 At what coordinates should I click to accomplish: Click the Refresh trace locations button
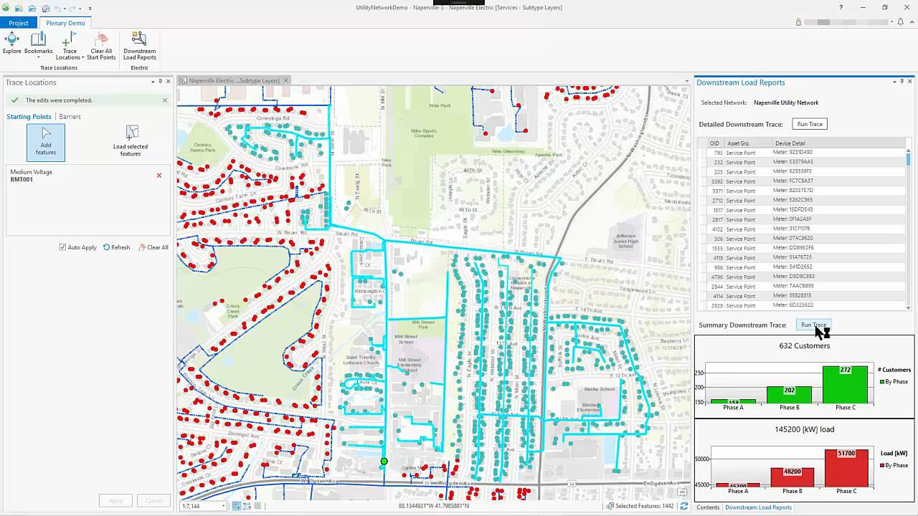(x=116, y=247)
